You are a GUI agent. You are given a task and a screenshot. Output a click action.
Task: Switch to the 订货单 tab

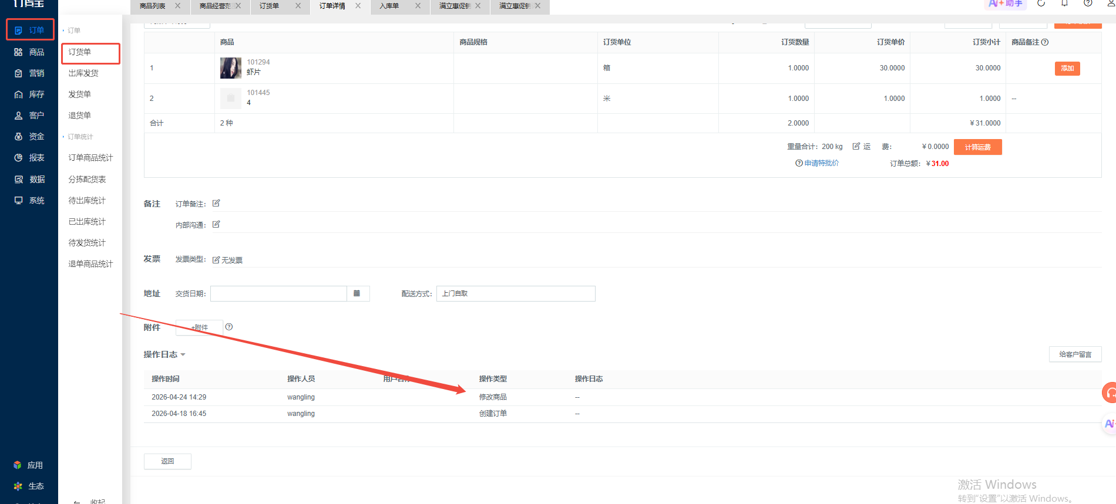click(x=269, y=6)
